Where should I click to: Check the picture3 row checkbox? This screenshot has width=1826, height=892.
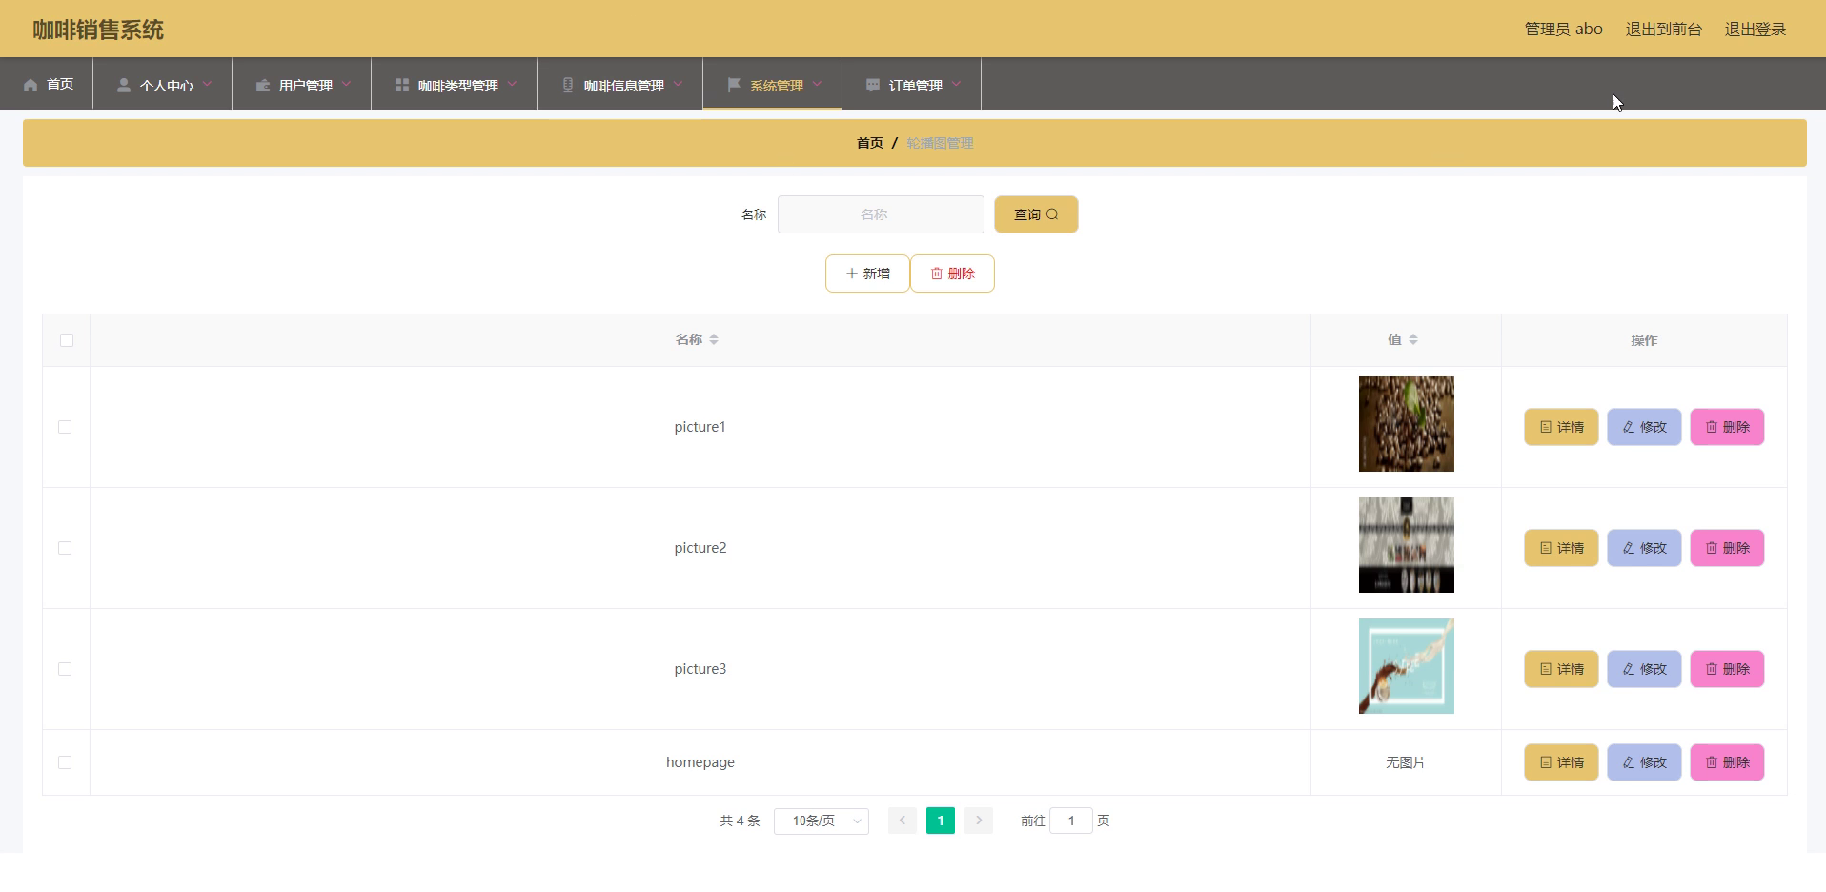click(x=65, y=669)
